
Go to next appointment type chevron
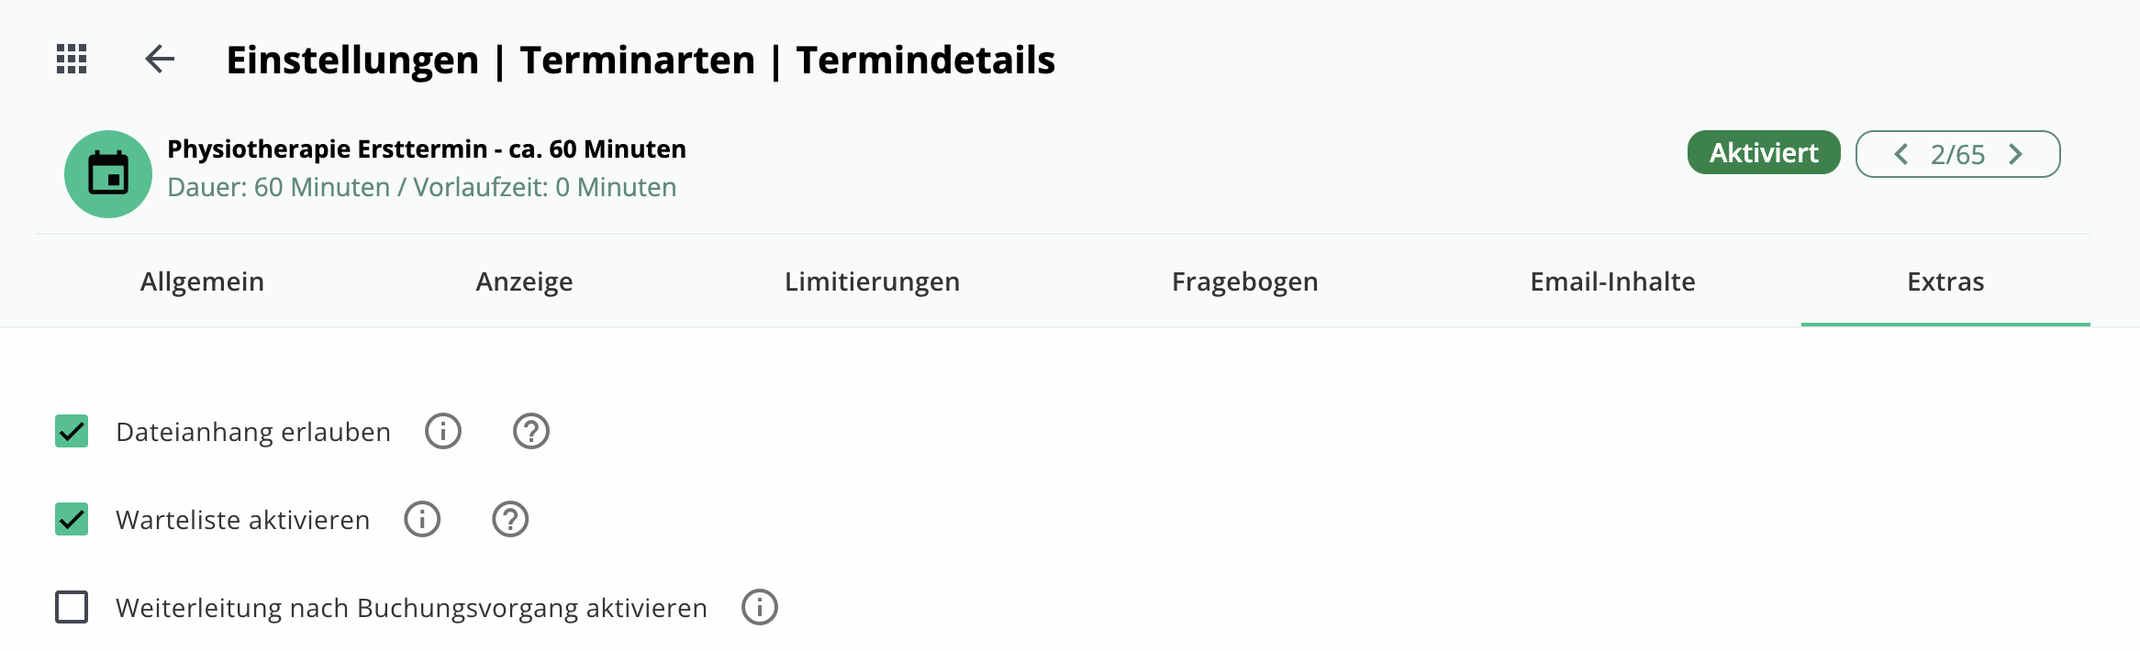[x=2015, y=154]
